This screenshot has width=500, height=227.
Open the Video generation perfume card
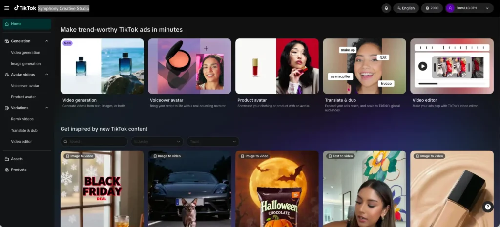[x=102, y=66]
